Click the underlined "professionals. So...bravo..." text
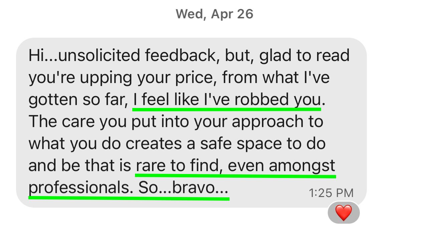The width and height of the screenshot is (429, 225). tap(129, 189)
